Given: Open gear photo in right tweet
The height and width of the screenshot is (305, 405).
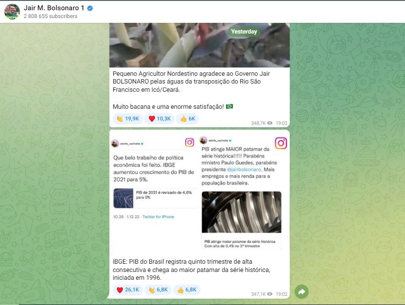Looking at the screenshot, I should [x=242, y=212].
